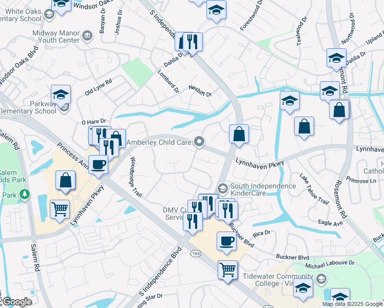384x308 pixels.
Task: Select South Independence KinderCare pin icon
Action: pos(223,189)
